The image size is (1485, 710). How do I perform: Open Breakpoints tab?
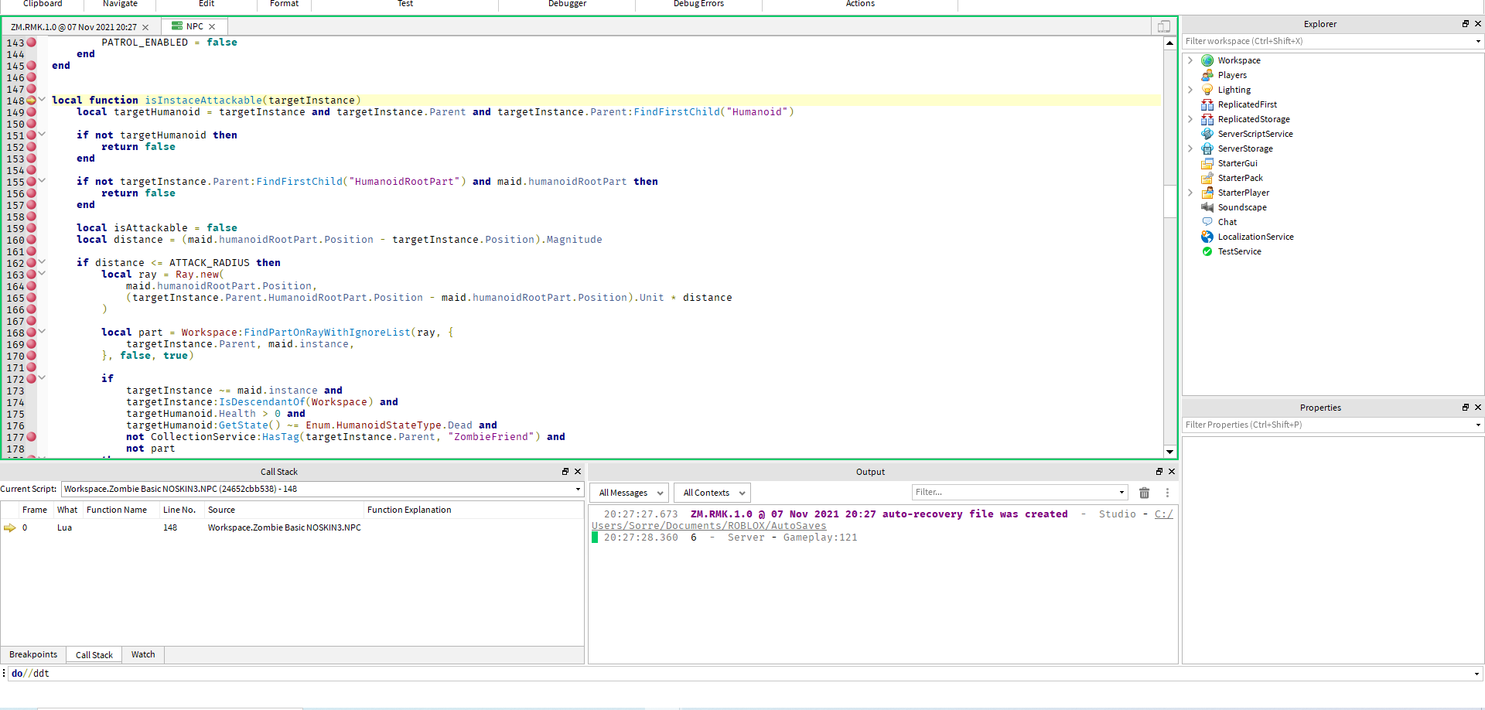33,654
